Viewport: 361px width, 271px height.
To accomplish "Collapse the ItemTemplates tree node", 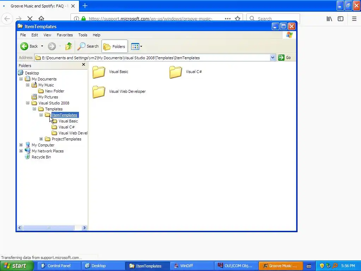I will click(x=41, y=115).
